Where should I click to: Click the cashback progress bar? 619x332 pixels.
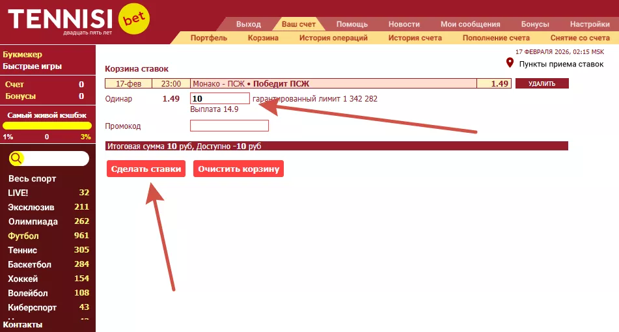click(x=47, y=126)
